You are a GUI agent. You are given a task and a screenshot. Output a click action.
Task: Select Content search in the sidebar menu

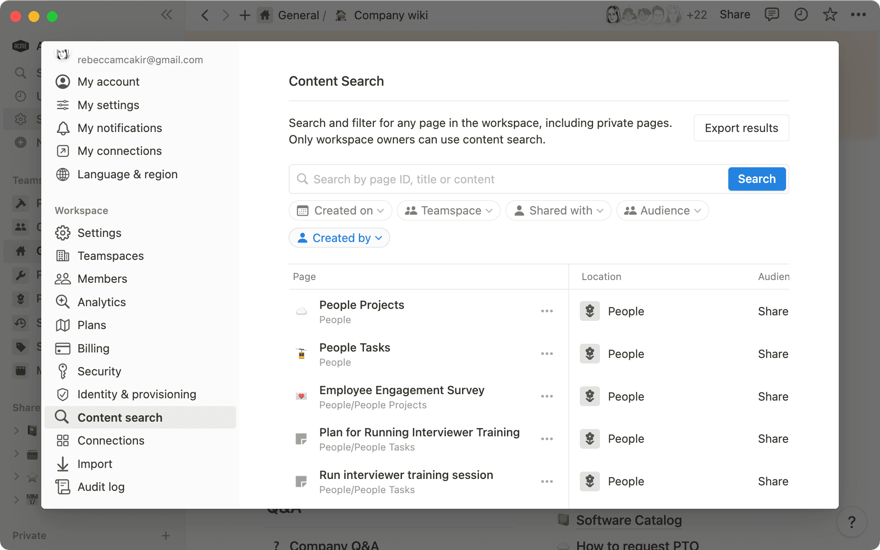tap(120, 417)
